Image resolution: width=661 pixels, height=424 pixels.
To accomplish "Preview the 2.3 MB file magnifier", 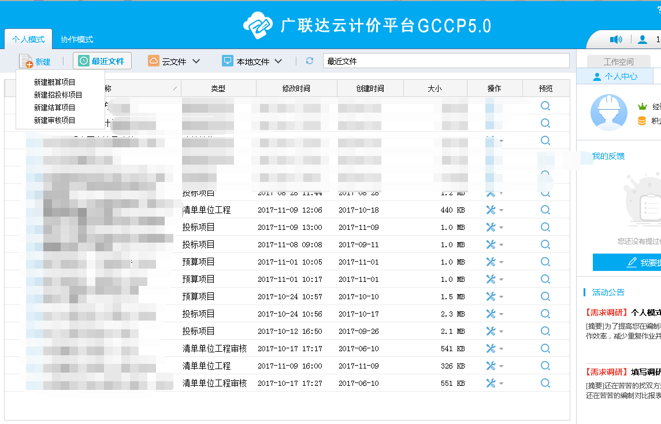I will [x=545, y=314].
